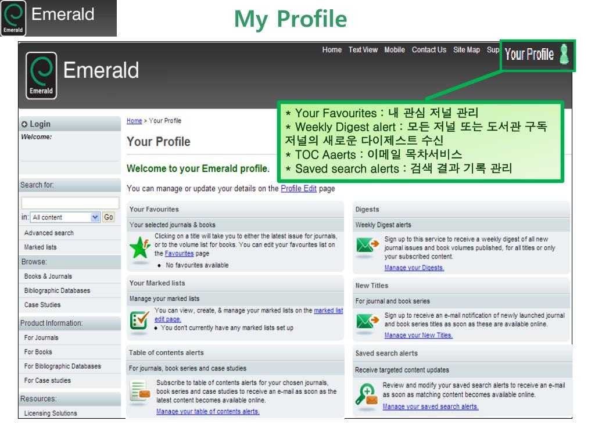Image resolution: width=595 pixels, height=446 pixels.
Task: Browse Bibliographic Databases in the sidebar
Action: [x=57, y=290]
